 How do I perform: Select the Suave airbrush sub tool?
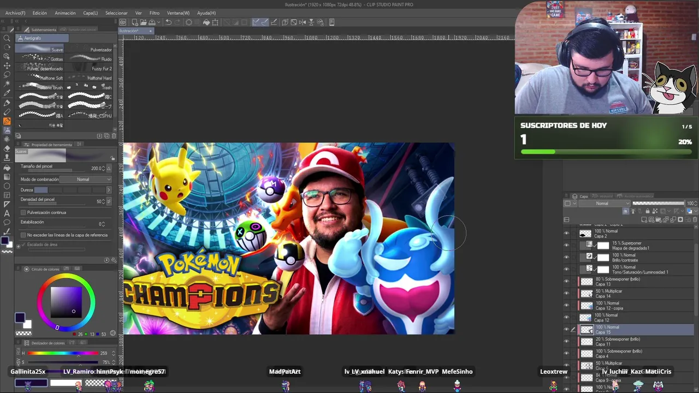[40, 49]
